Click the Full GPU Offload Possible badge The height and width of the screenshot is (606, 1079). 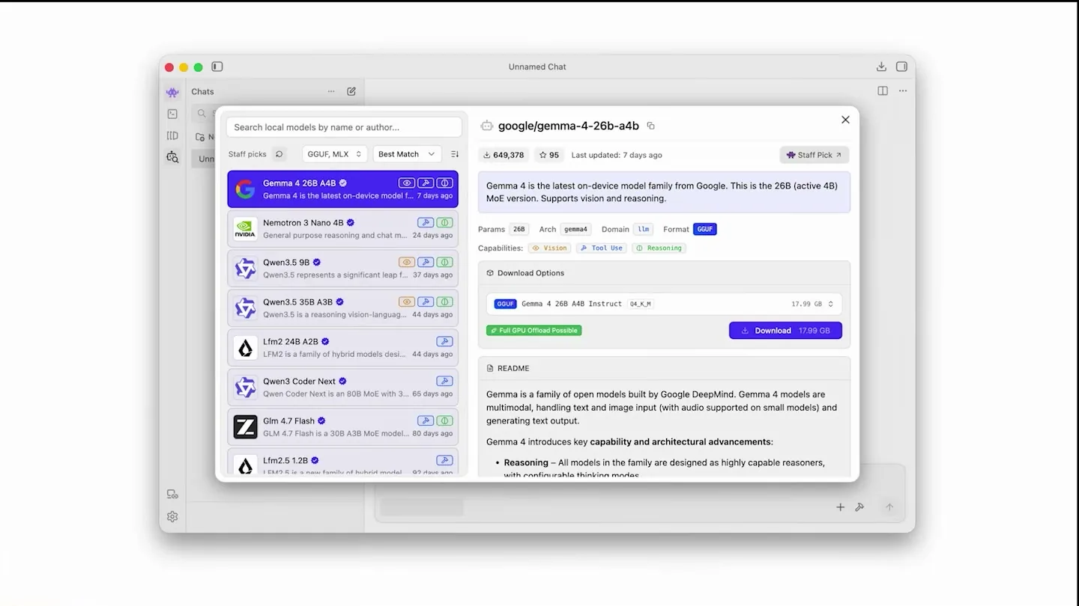[534, 330]
